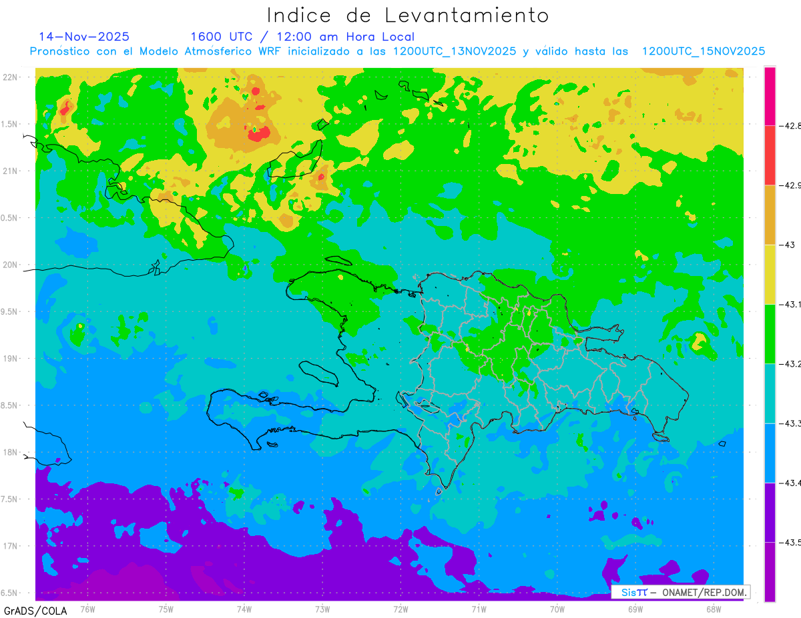
Task: Click the title "Indice de Levantamiento"
Action: tap(408, 15)
